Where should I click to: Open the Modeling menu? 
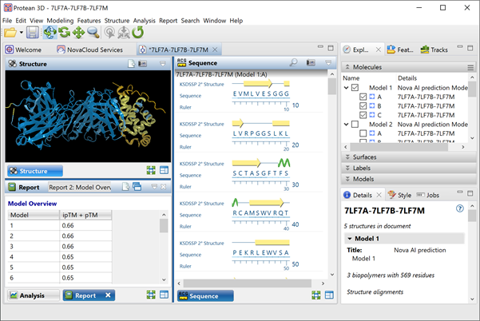point(60,21)
